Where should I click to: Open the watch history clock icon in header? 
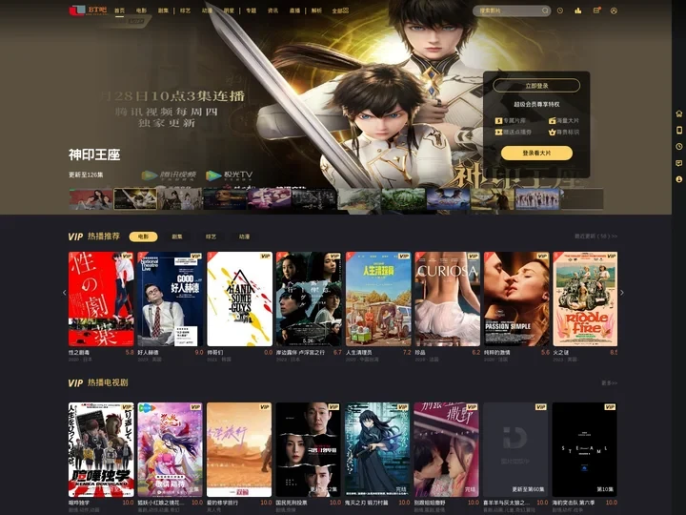pyautogui.click(x=560, y=10)
